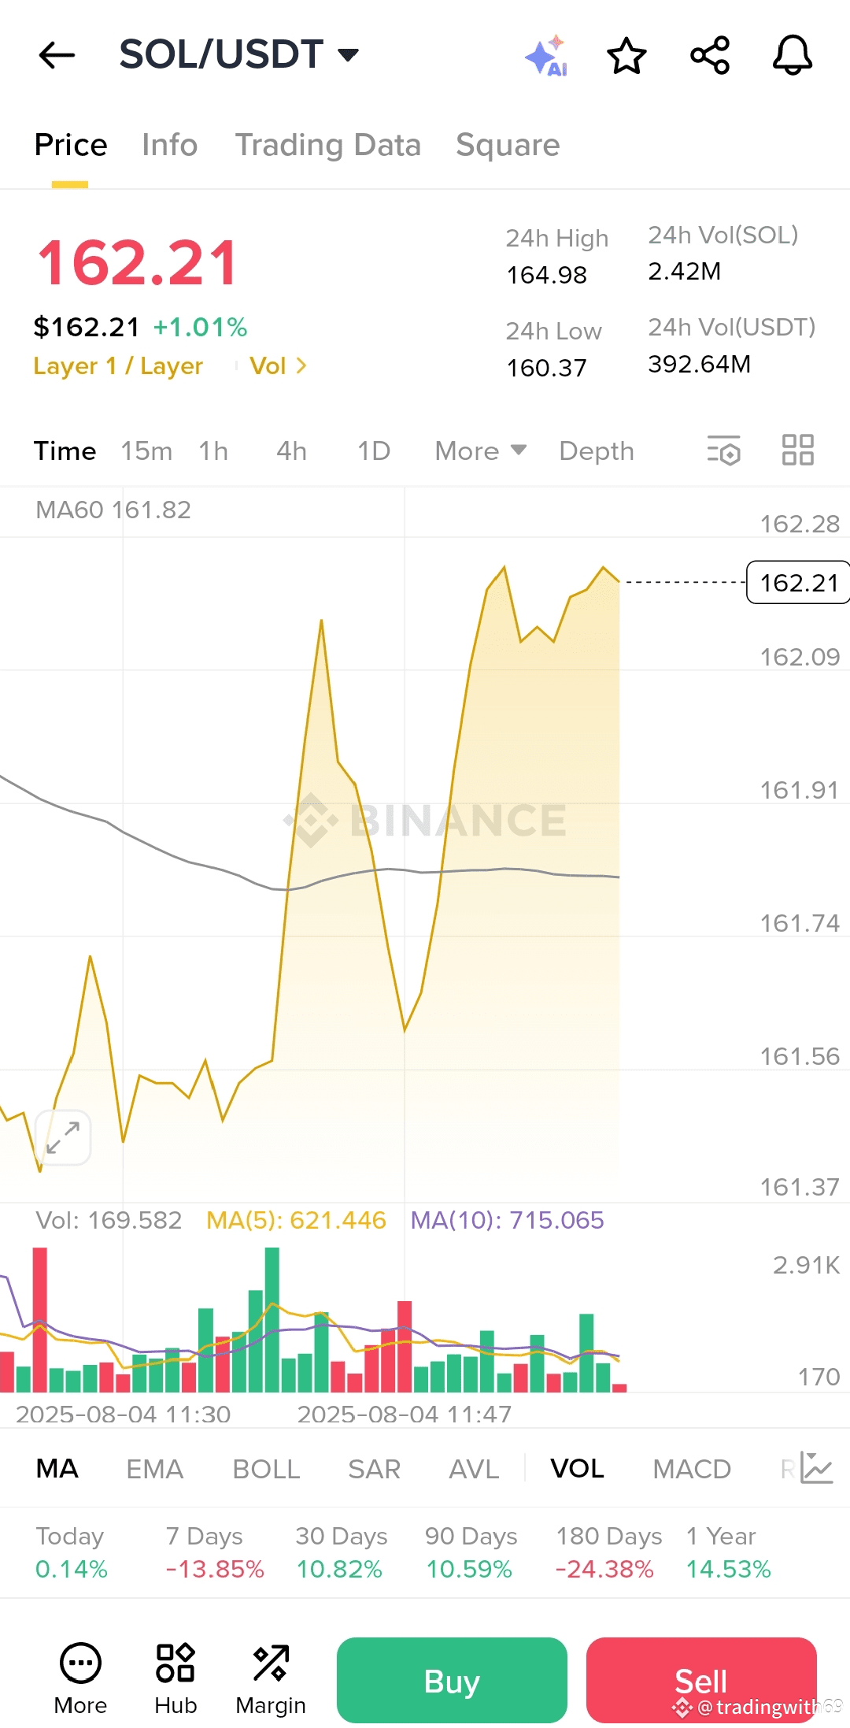Add SOL/USDT to favorites with star
Image resolution: width=850 pixels, height=1728 pixels.
tap(626, 56)
